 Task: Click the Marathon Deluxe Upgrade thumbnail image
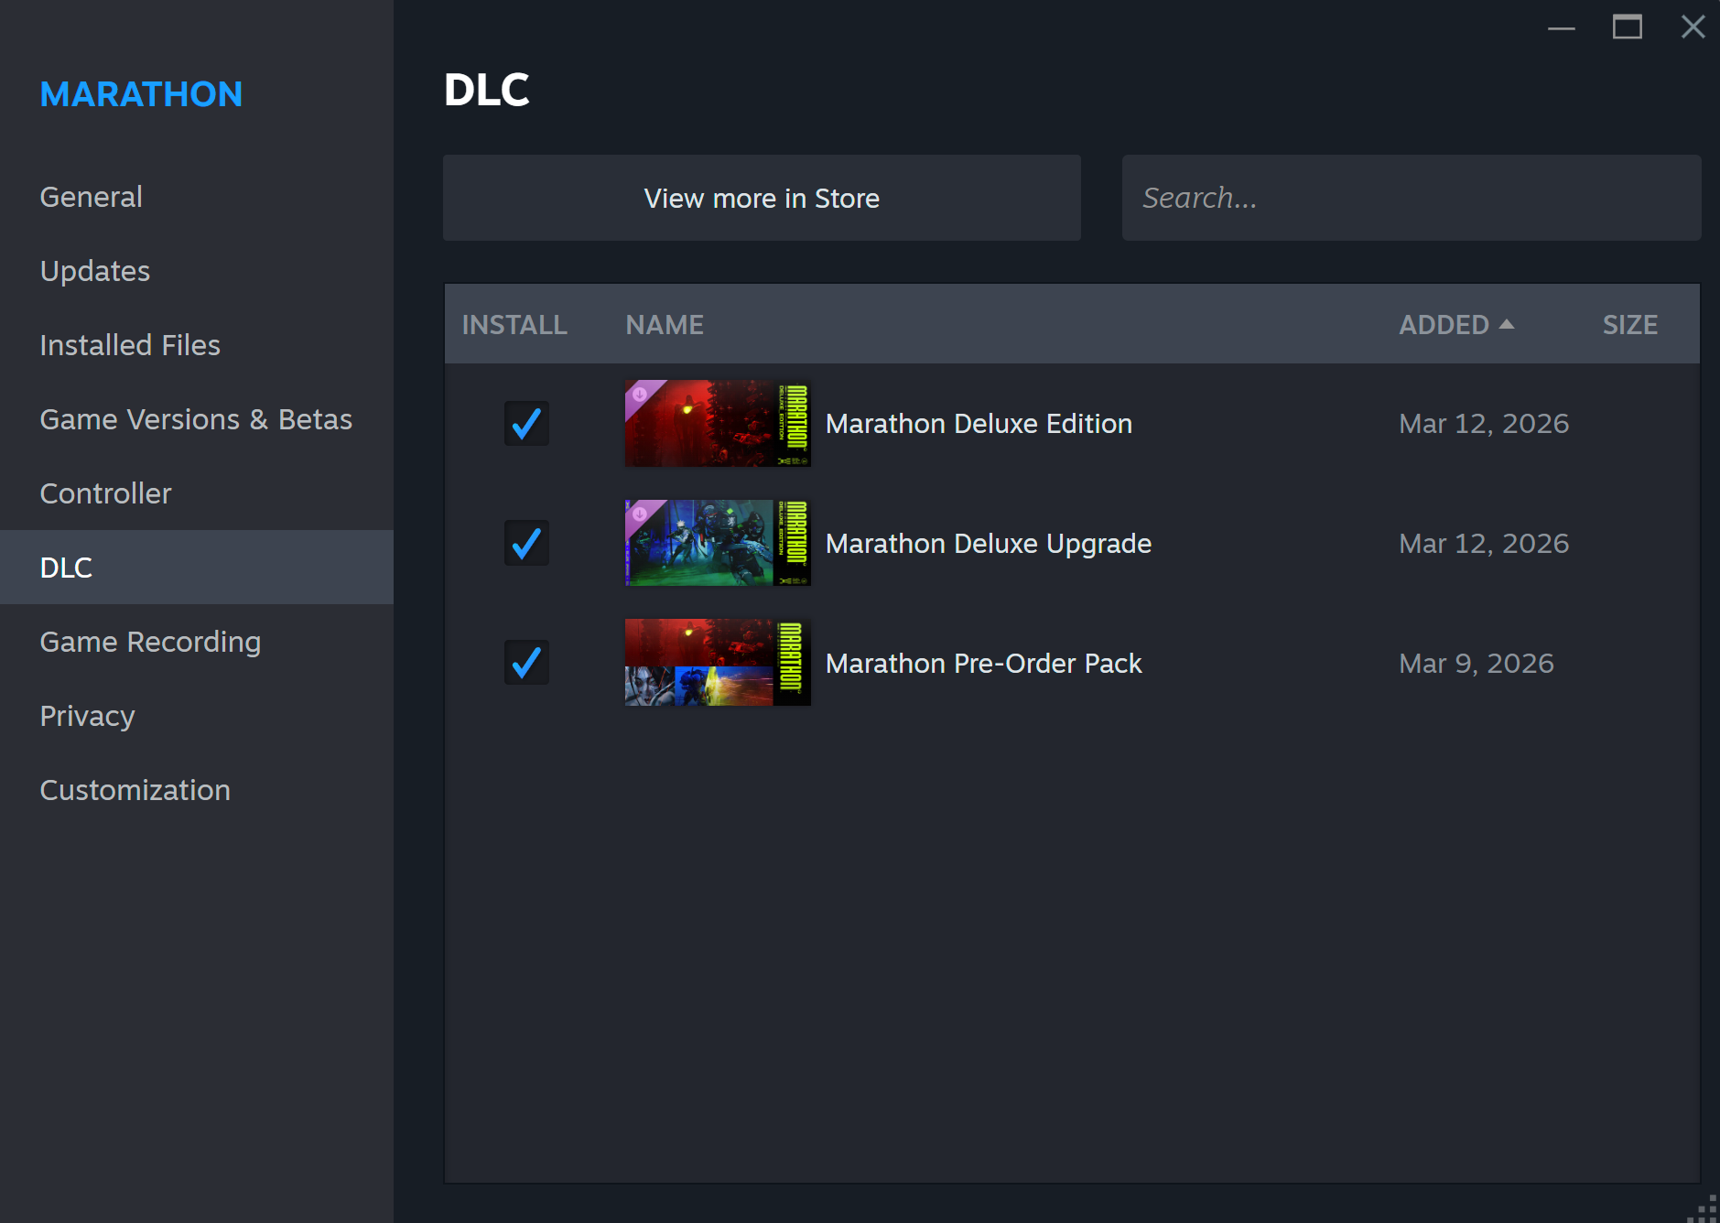tap(717, 543)
